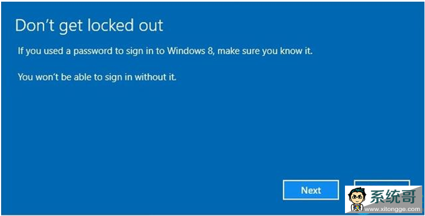Click the "without it" text
Screen dimensions: 425x216
(x=156, y=77)
